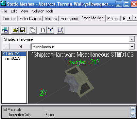Screen dimensions: 137x119
Task: Switch to the Textures tab
Action: 9,19
